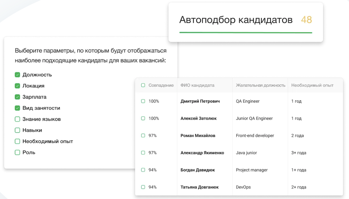The height and width of the screenshot is (199, 349).
Task: Sort by ФИО кандидата column header
Action: (x=197, y=85)
